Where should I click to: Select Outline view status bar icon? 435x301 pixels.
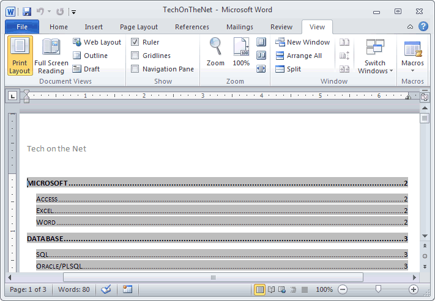pyautogui.click(x=293, y=289)
